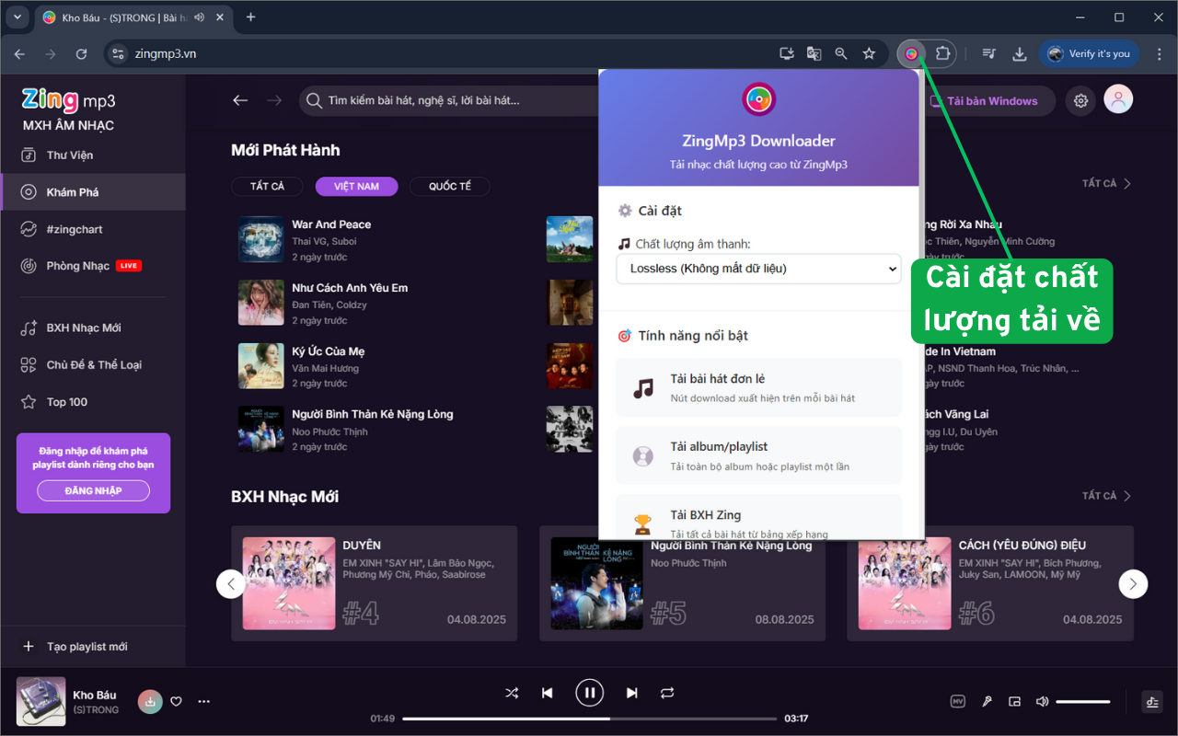
Task: Expand TẤT CẢ for BXH Nhạc Mới
Action: 1107,496
